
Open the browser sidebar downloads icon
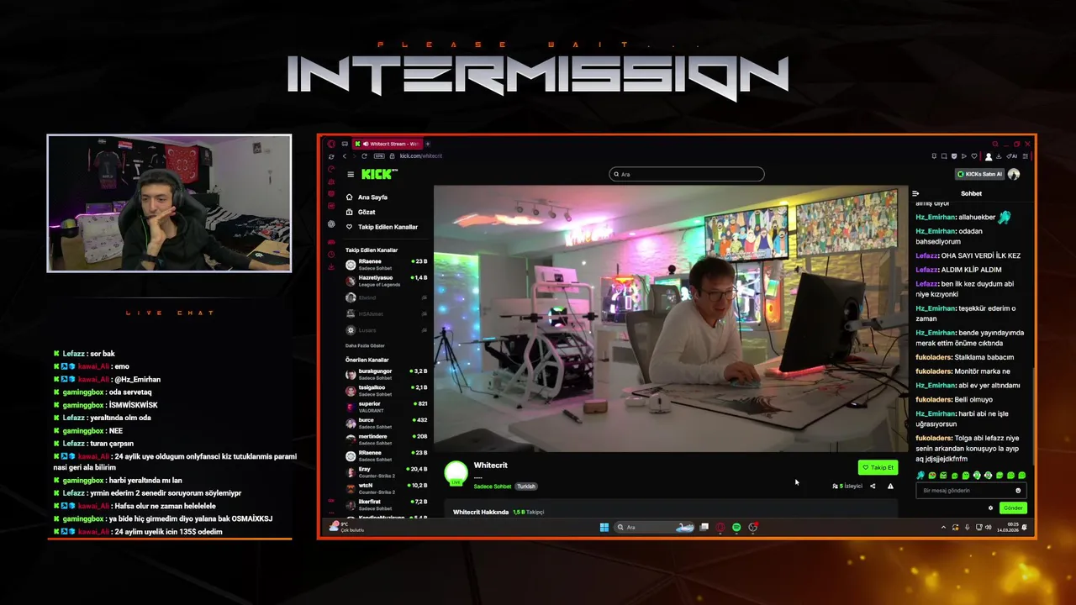click(331, 266)
